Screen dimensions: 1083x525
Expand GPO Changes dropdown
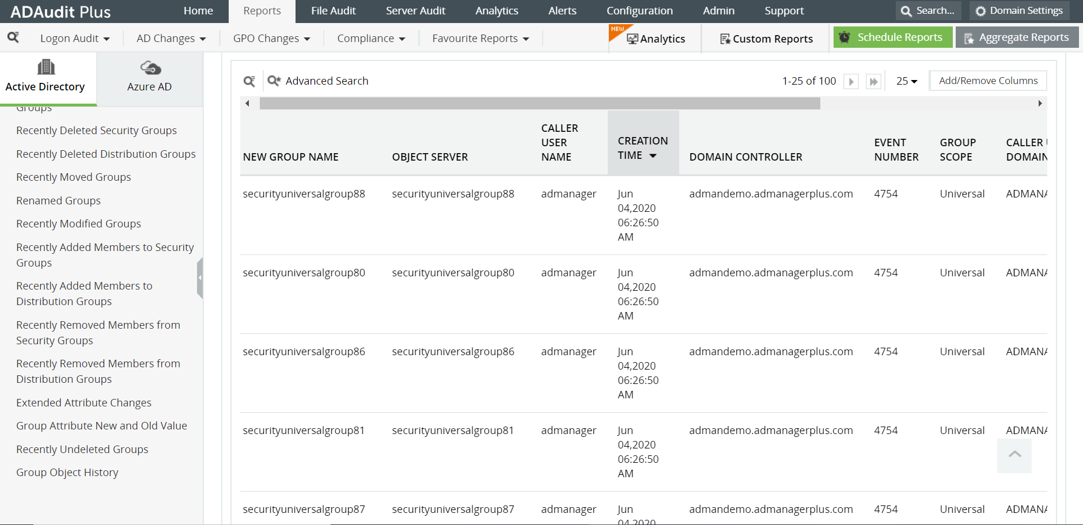pyautogui.click(x=271, y=39)
